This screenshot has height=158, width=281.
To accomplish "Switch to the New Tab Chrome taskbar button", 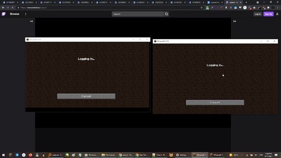I will click(x=142, y=155).
